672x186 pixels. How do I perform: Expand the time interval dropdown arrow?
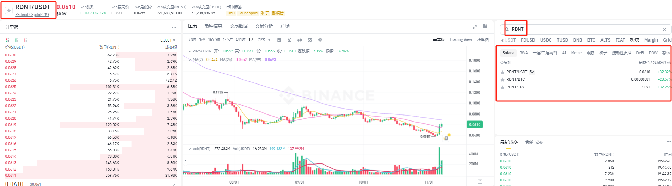coord(269,40)
